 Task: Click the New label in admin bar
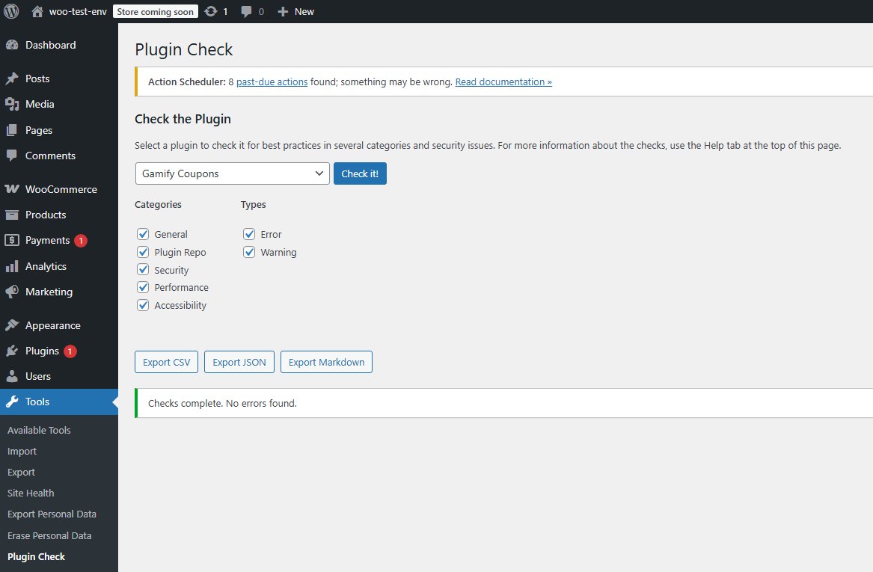click(x=304, y=12)
